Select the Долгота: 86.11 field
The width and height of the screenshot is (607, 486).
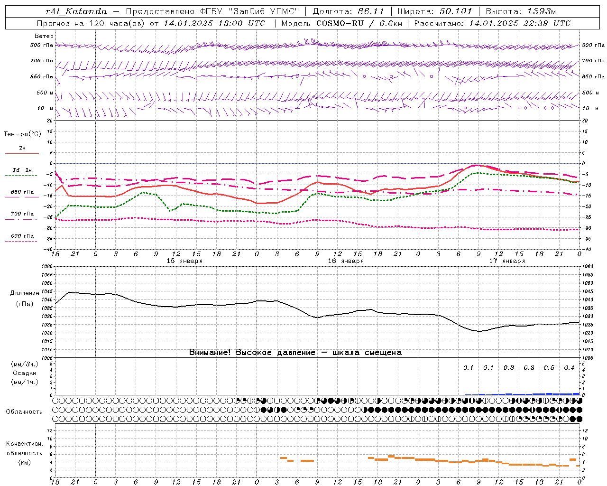coord(349,11)
